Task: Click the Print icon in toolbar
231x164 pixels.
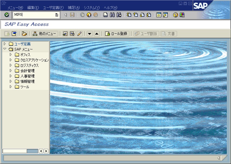Action: tap(105, 15)
